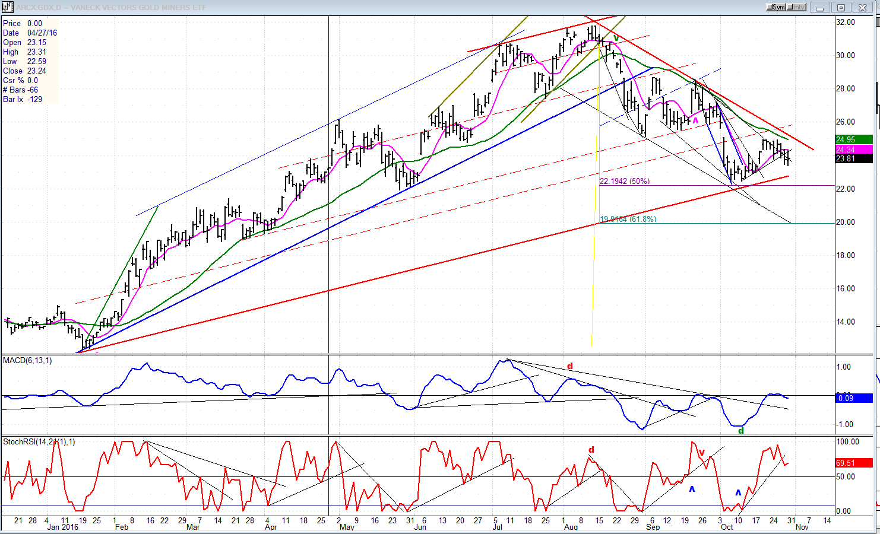Select the StochRSI(14,21(1),1) indicator label

click(x=39, y=442)
